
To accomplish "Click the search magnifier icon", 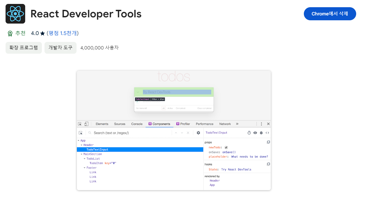I will click(90, 133).
